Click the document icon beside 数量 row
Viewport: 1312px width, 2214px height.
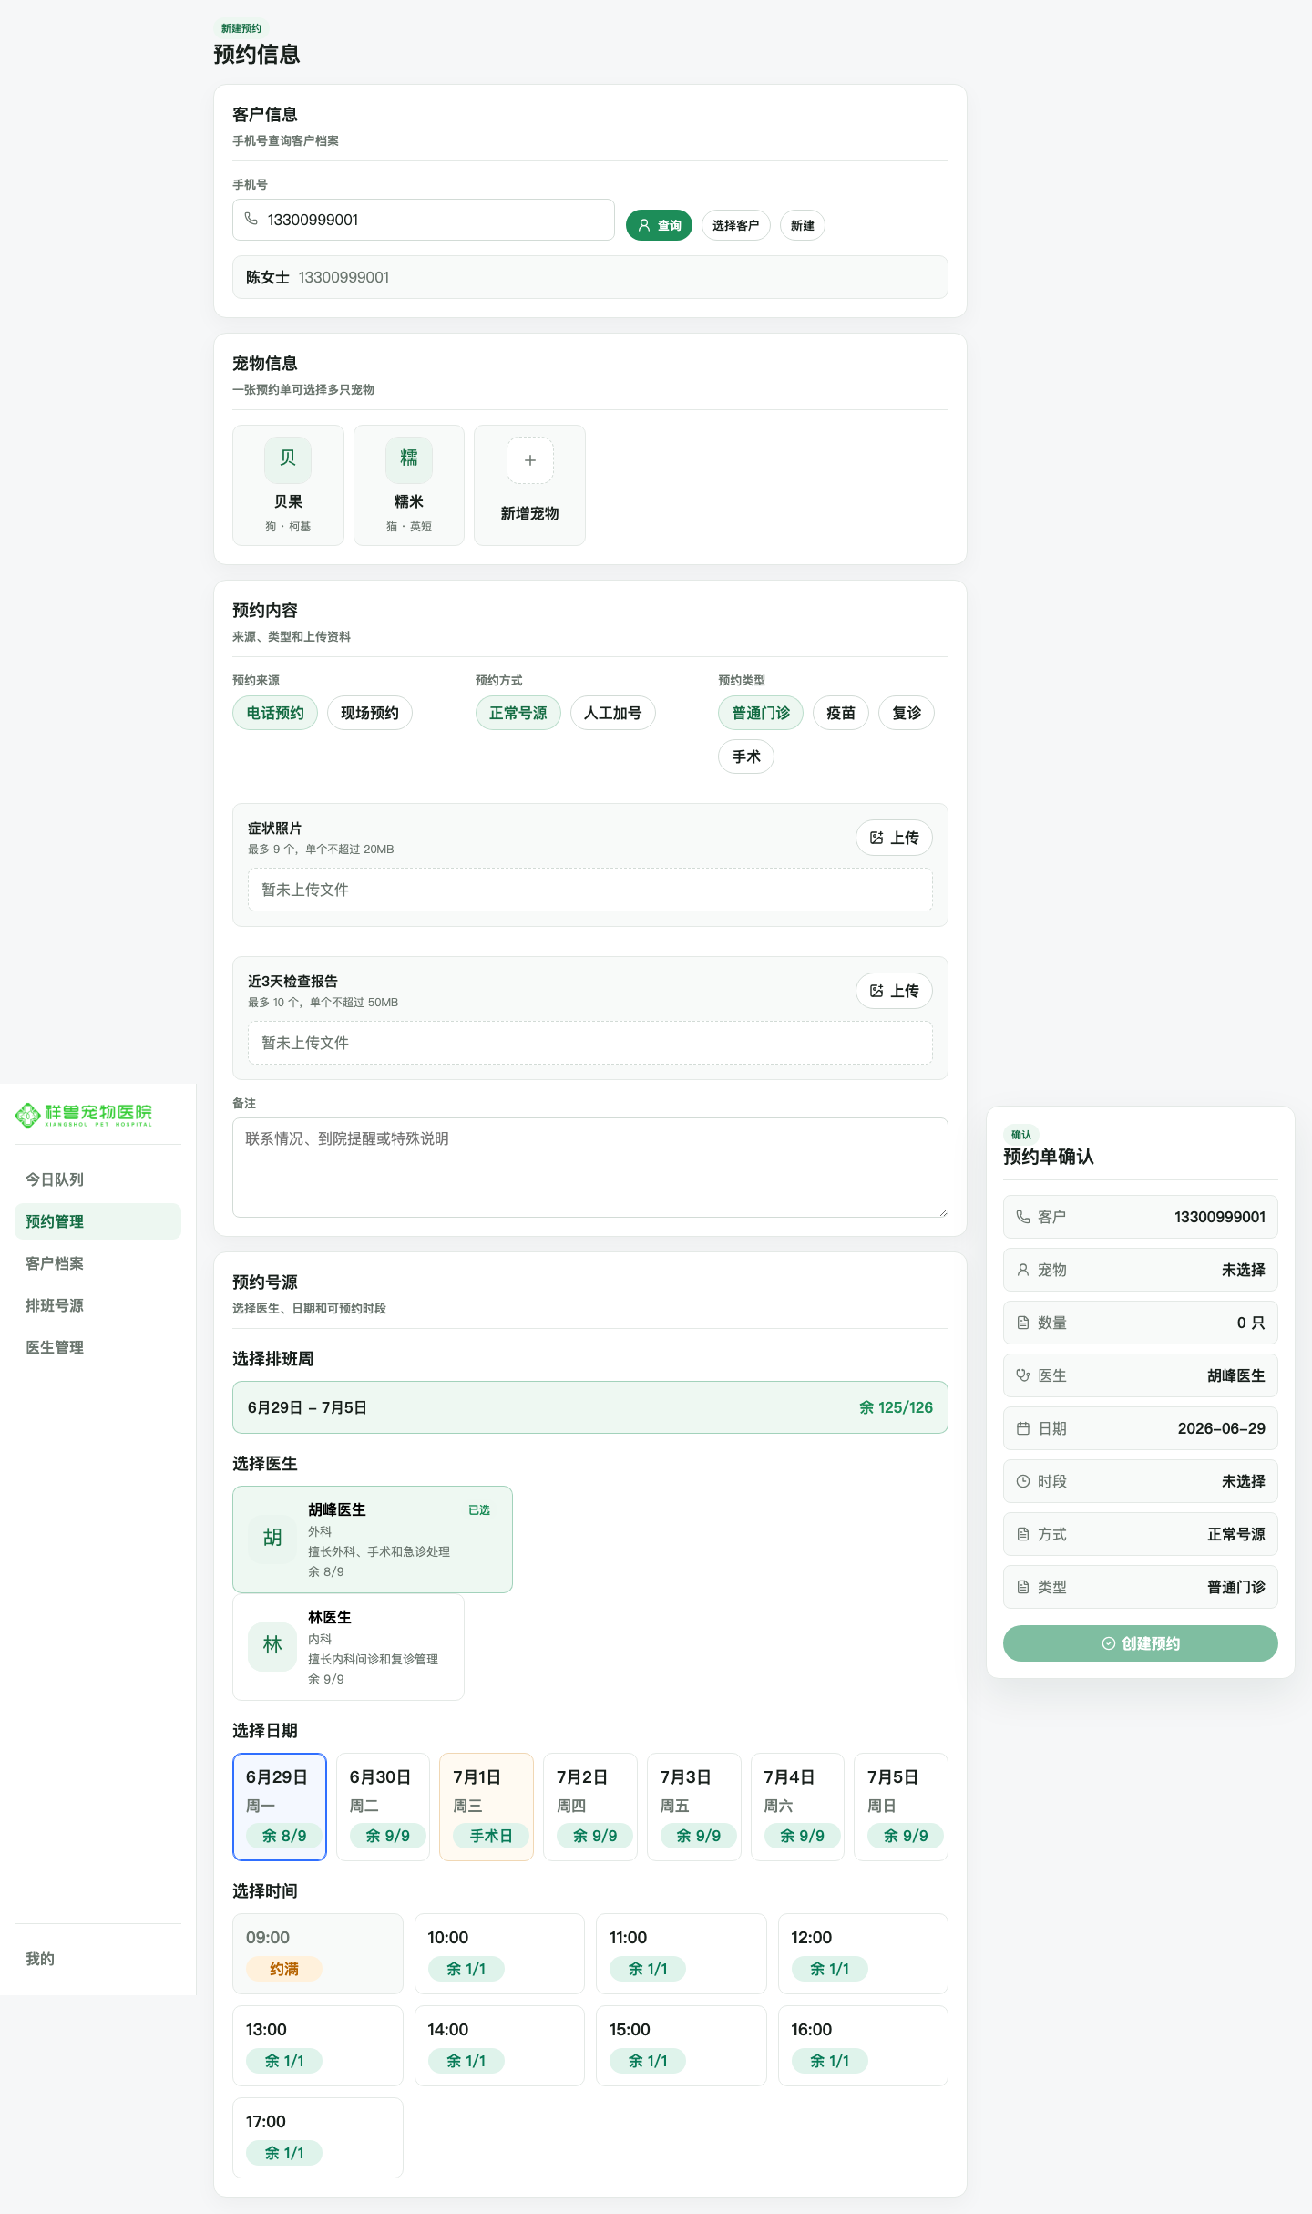(x=1023, y=1323)
